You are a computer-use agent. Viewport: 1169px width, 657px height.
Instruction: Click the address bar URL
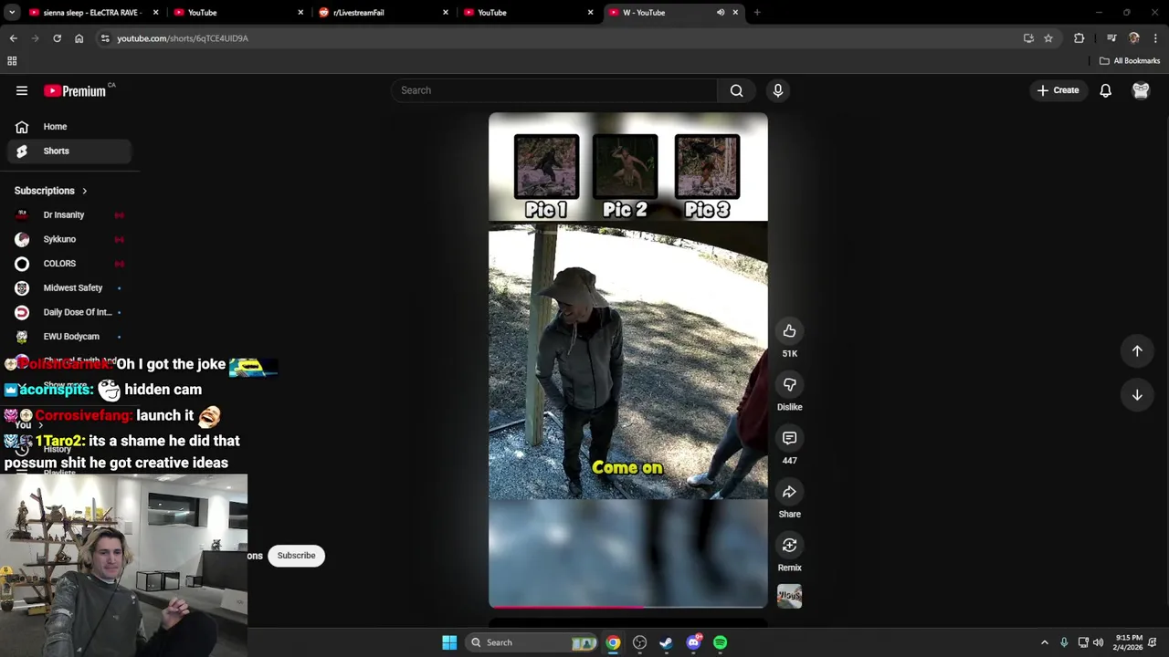tap(183, 38)
